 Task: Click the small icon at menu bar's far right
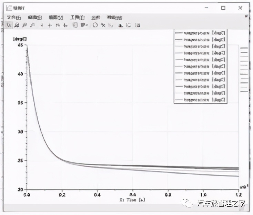point(246,16)
